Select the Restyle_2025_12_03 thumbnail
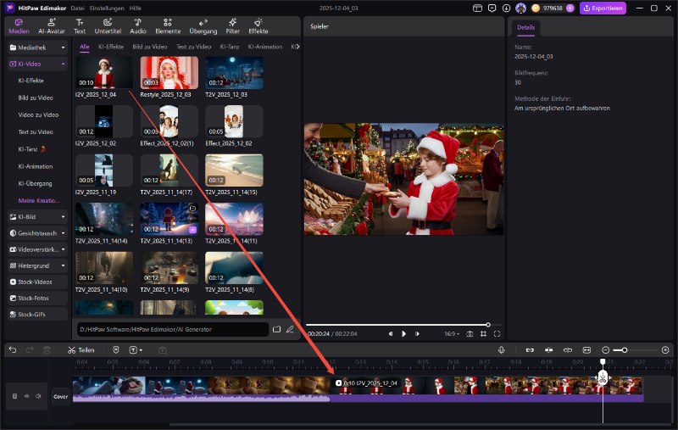678x430 pixels. pos(169,73)
